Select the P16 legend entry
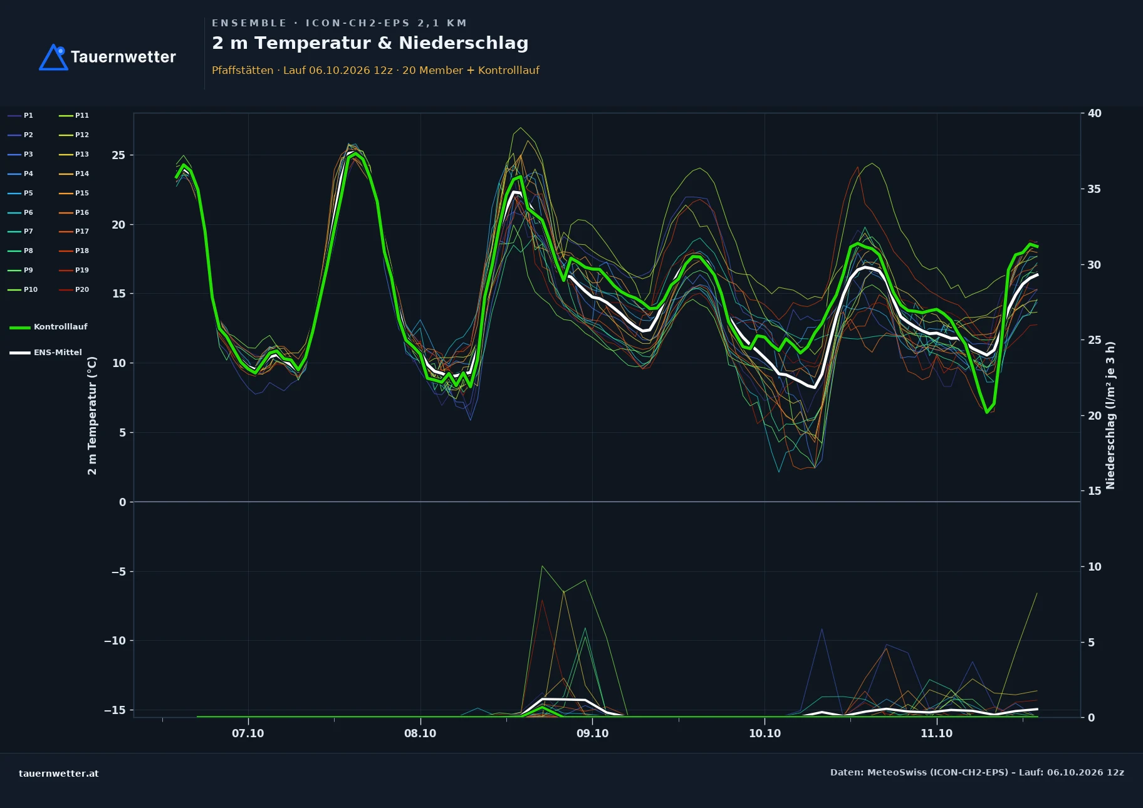Screen dimensions: 1143x808 click(x=74, y=212)
